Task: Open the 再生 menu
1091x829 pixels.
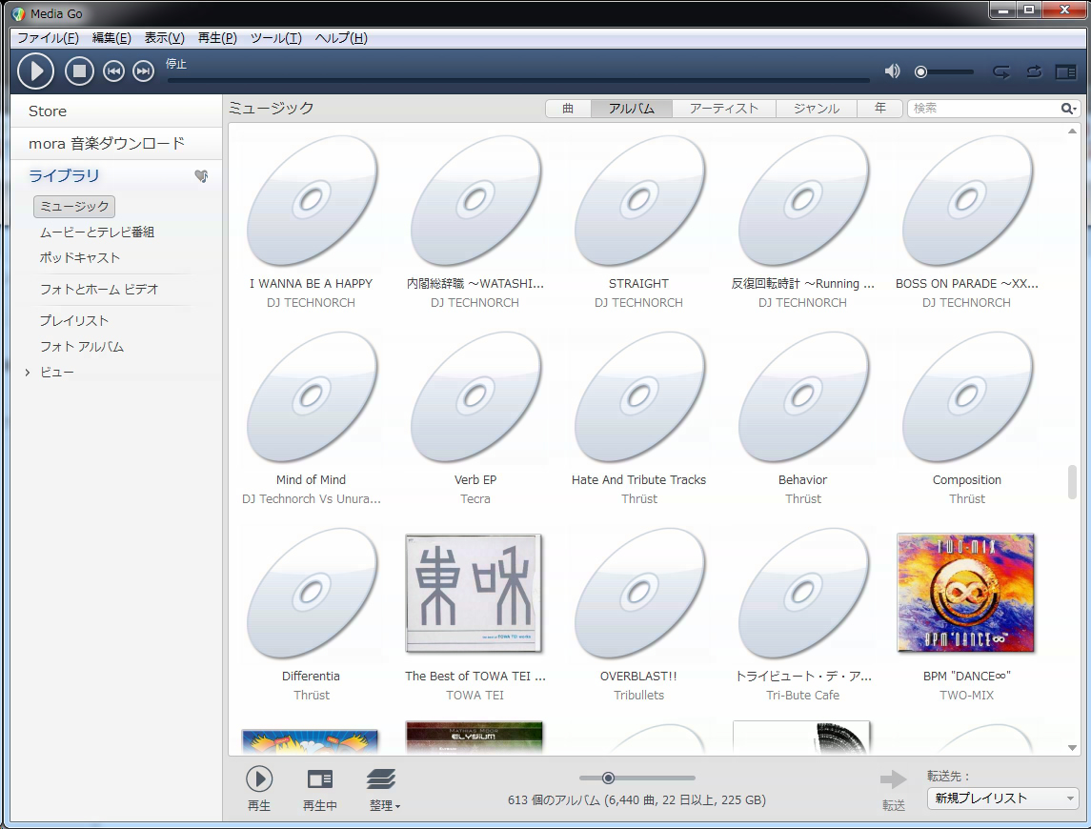Action: point(217,37)
